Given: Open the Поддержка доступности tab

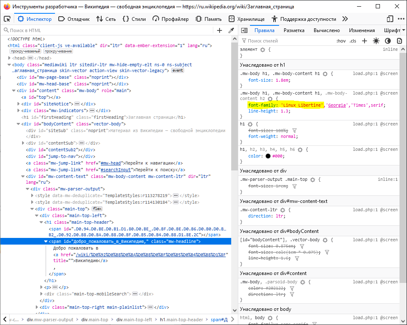Looking at the screenshot, I should [x=304, y=19].
